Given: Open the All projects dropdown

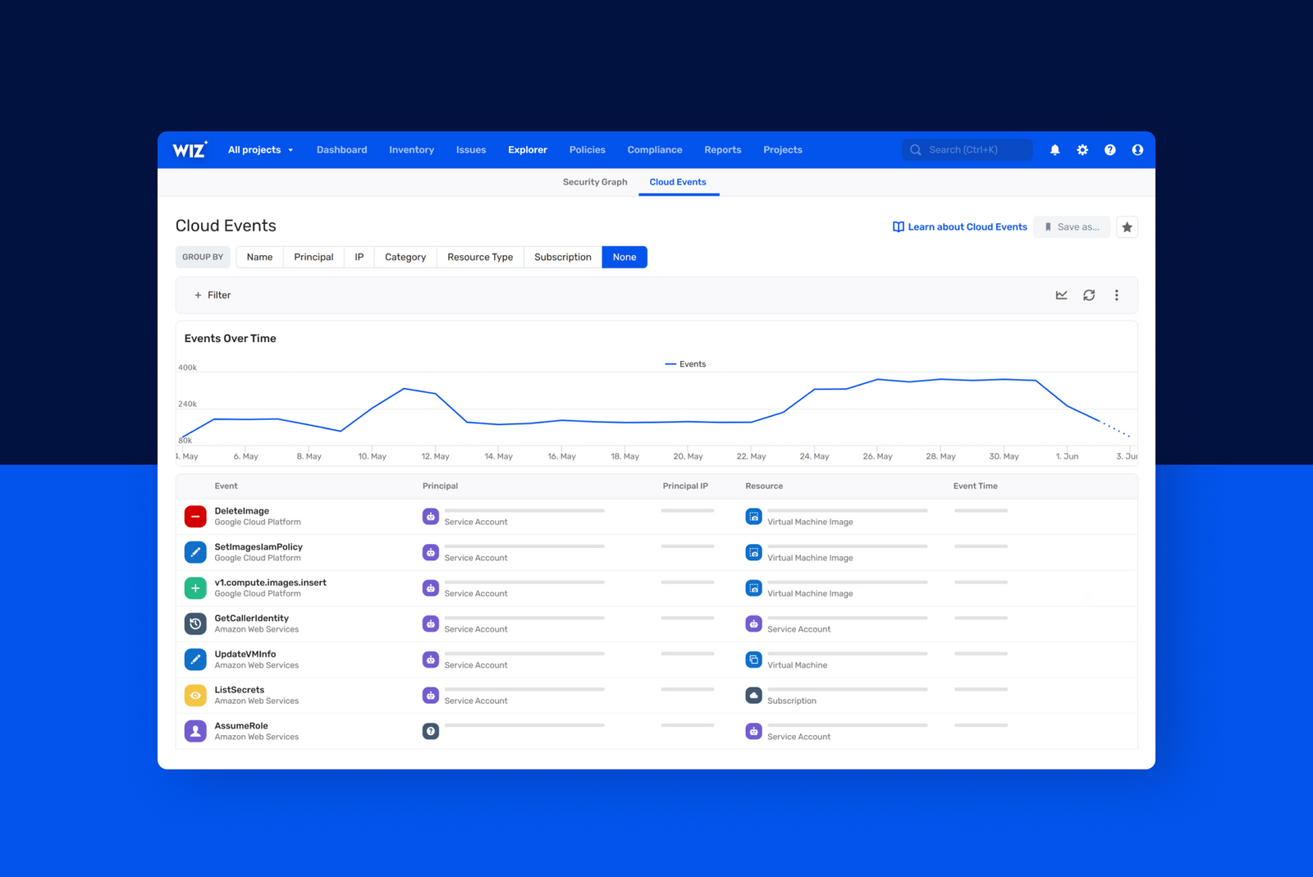Looking at the screenshot, I should [x=260, y=149].
